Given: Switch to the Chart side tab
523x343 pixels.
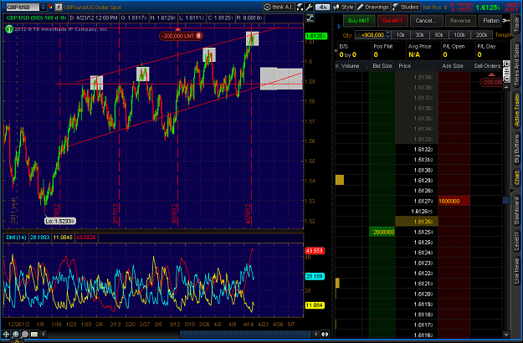Looking at the screenshot, I should tap(516, 178).
